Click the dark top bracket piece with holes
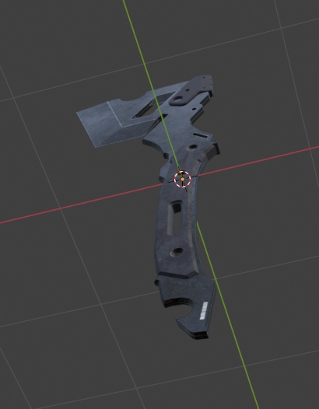 coord(192,90)
